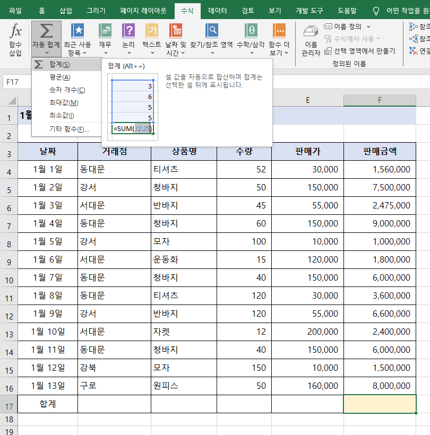430x435 pixels.
Task: Click the 이름 정의 tag icon
Action: 328,27
